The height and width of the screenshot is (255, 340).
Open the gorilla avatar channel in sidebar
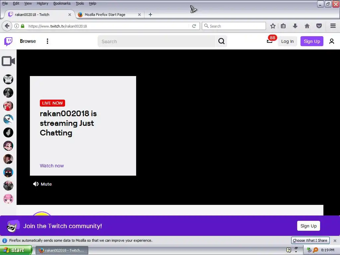(x=8, y=79)
